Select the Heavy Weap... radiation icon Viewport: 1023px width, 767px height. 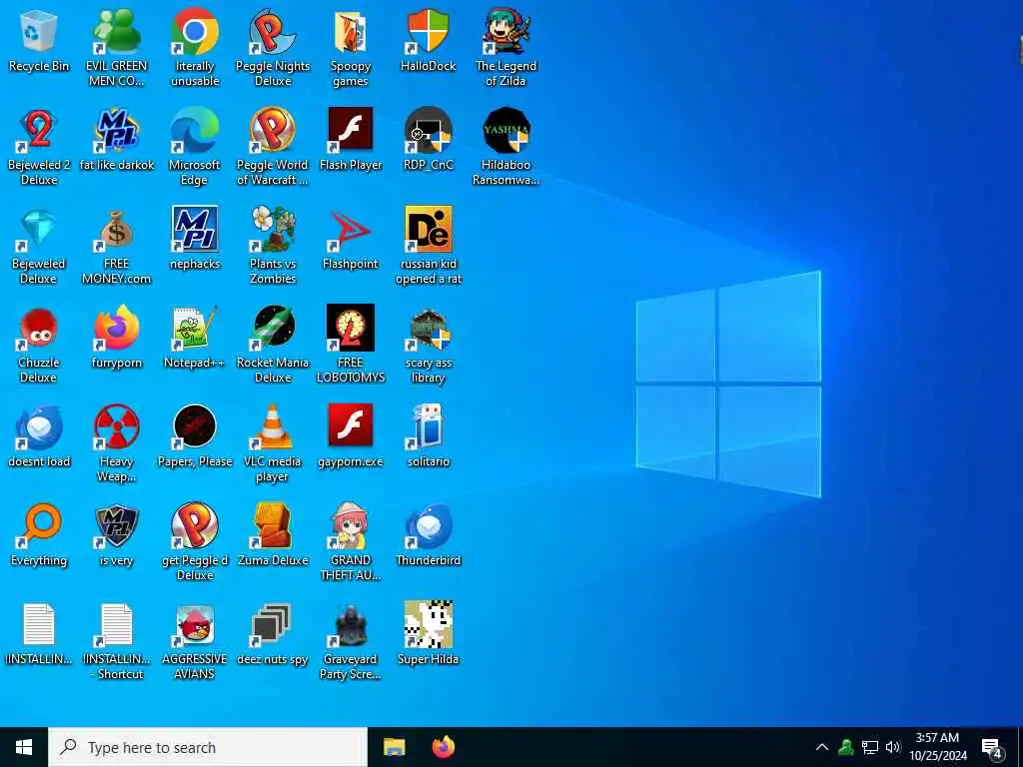116,427
